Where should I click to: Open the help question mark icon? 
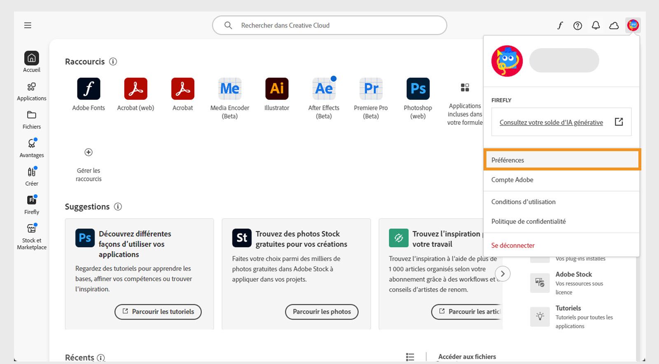578,26
